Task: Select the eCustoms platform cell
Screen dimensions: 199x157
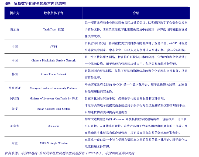Action: pos(53,126)
